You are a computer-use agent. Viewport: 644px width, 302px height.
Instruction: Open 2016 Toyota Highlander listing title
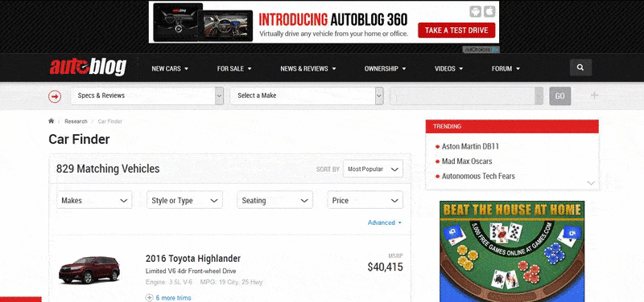pyautogui.click(x=193, y=259)
